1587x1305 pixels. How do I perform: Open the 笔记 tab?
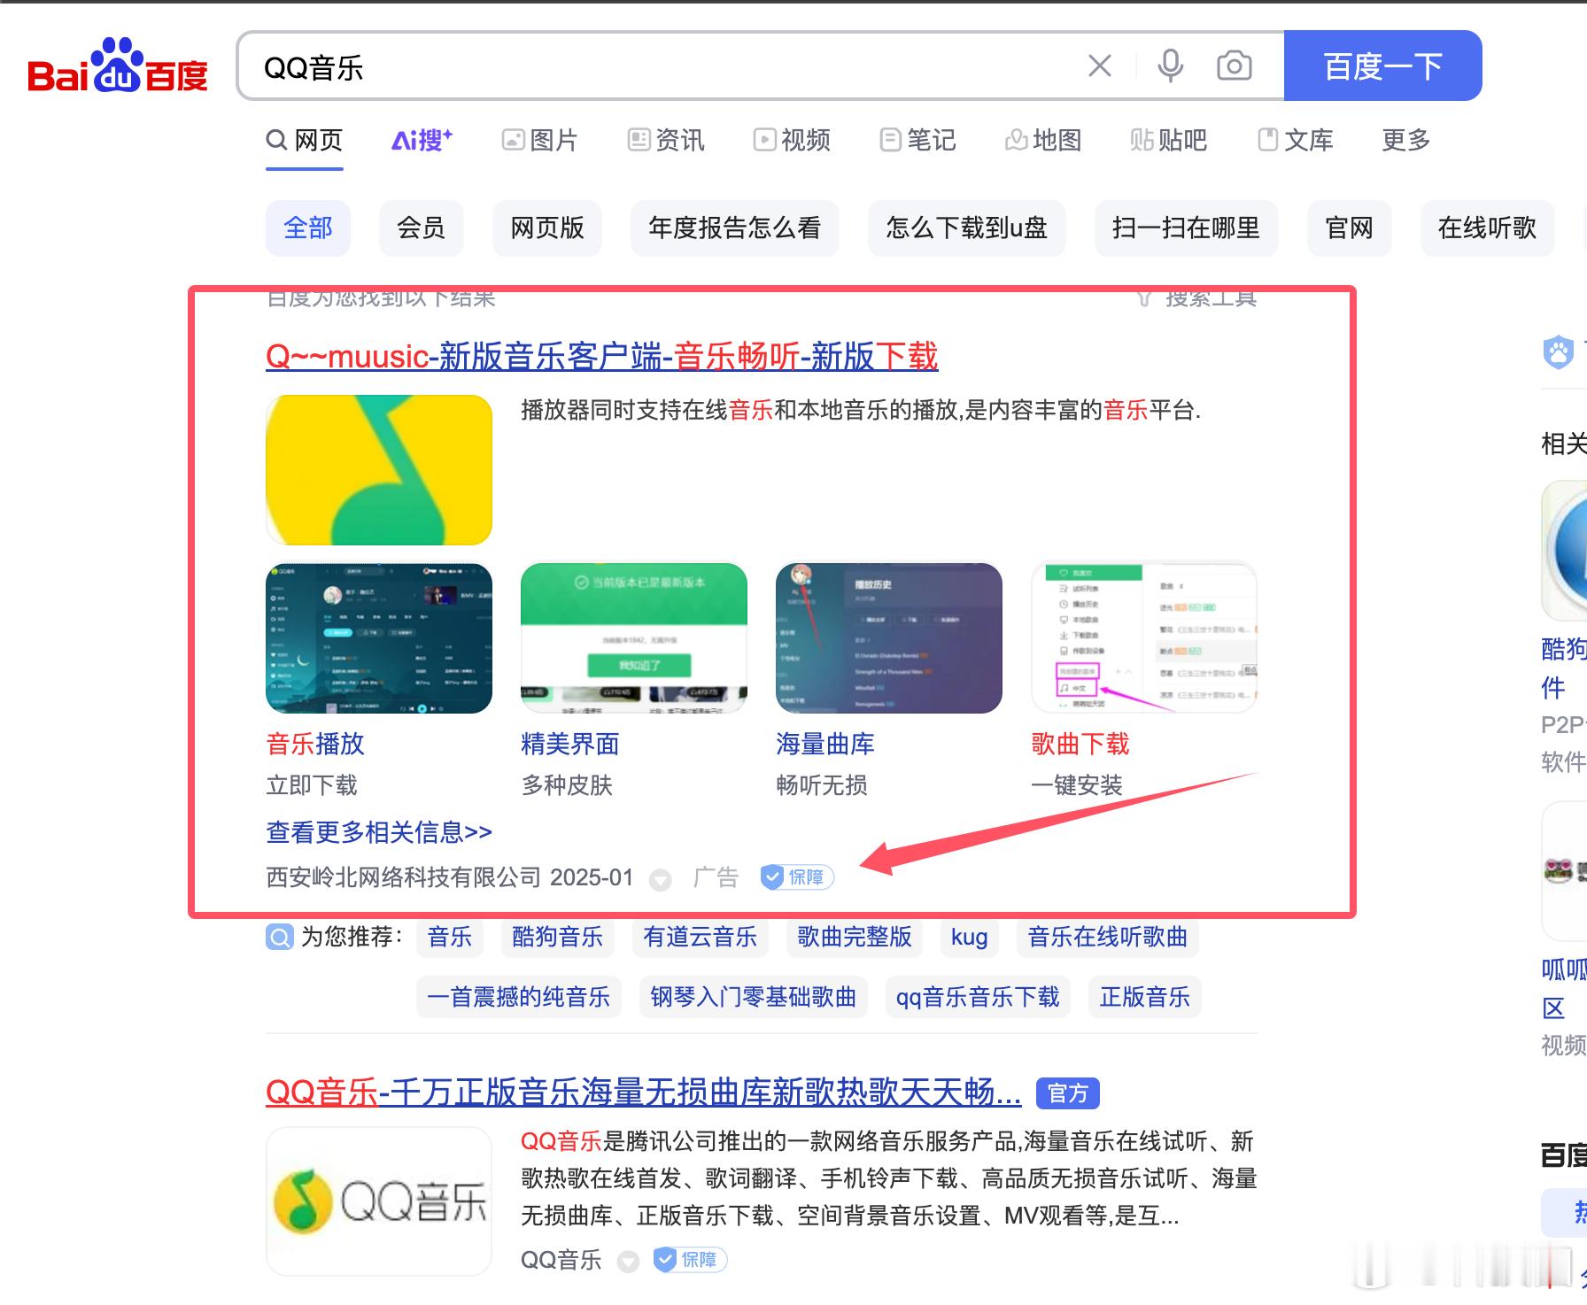click(917, 140)
